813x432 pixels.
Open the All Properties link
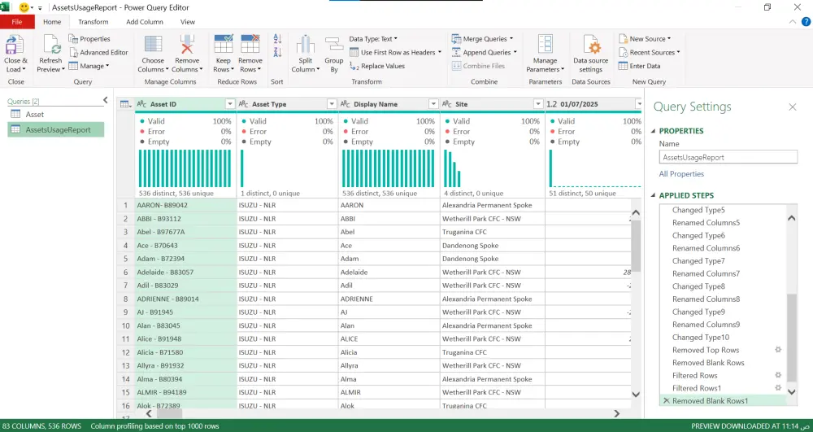pyautogui.click(x=681, y=174)
